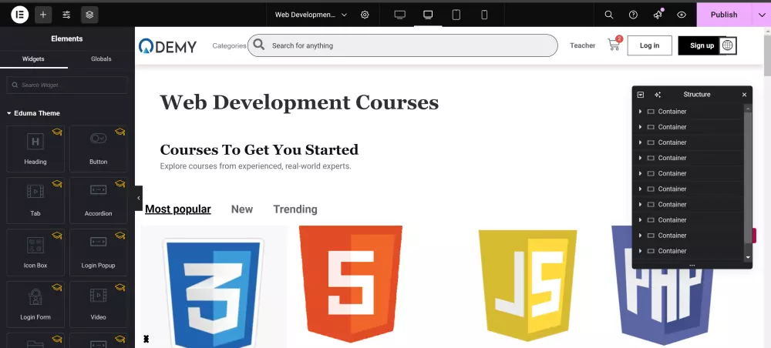Image resolution: width=771 pixels, height=348 pixels.
Task: Open the Help question mark icon
Action: (x=633, y=15)
